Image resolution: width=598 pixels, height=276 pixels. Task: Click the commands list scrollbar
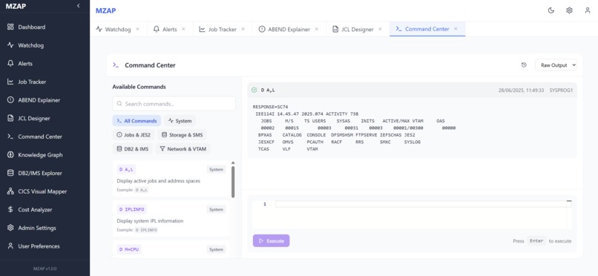pos(233,182)
